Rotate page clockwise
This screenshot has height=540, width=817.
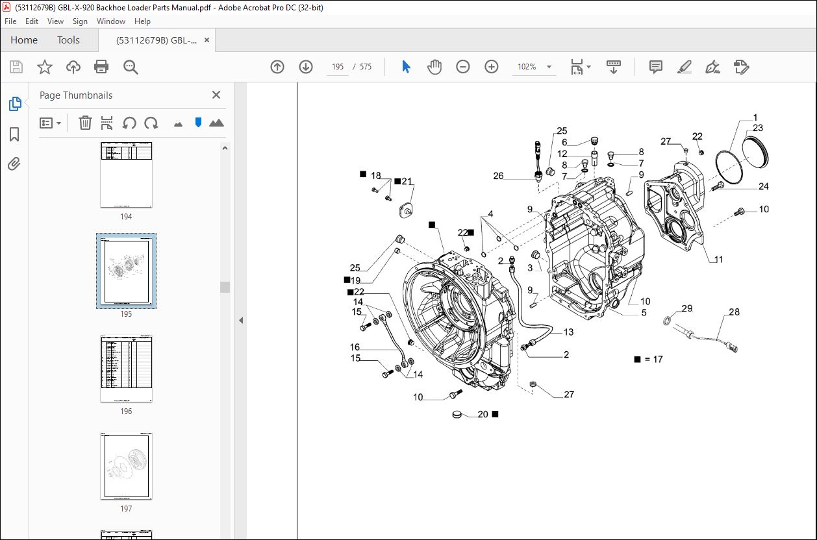tap(151, 123)
